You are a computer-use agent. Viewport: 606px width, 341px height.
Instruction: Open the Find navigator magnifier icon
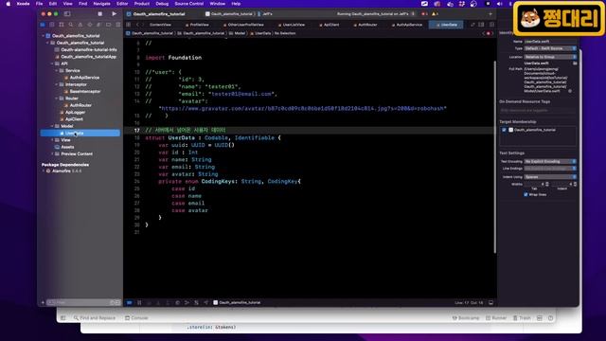click(x=71, y=25)
